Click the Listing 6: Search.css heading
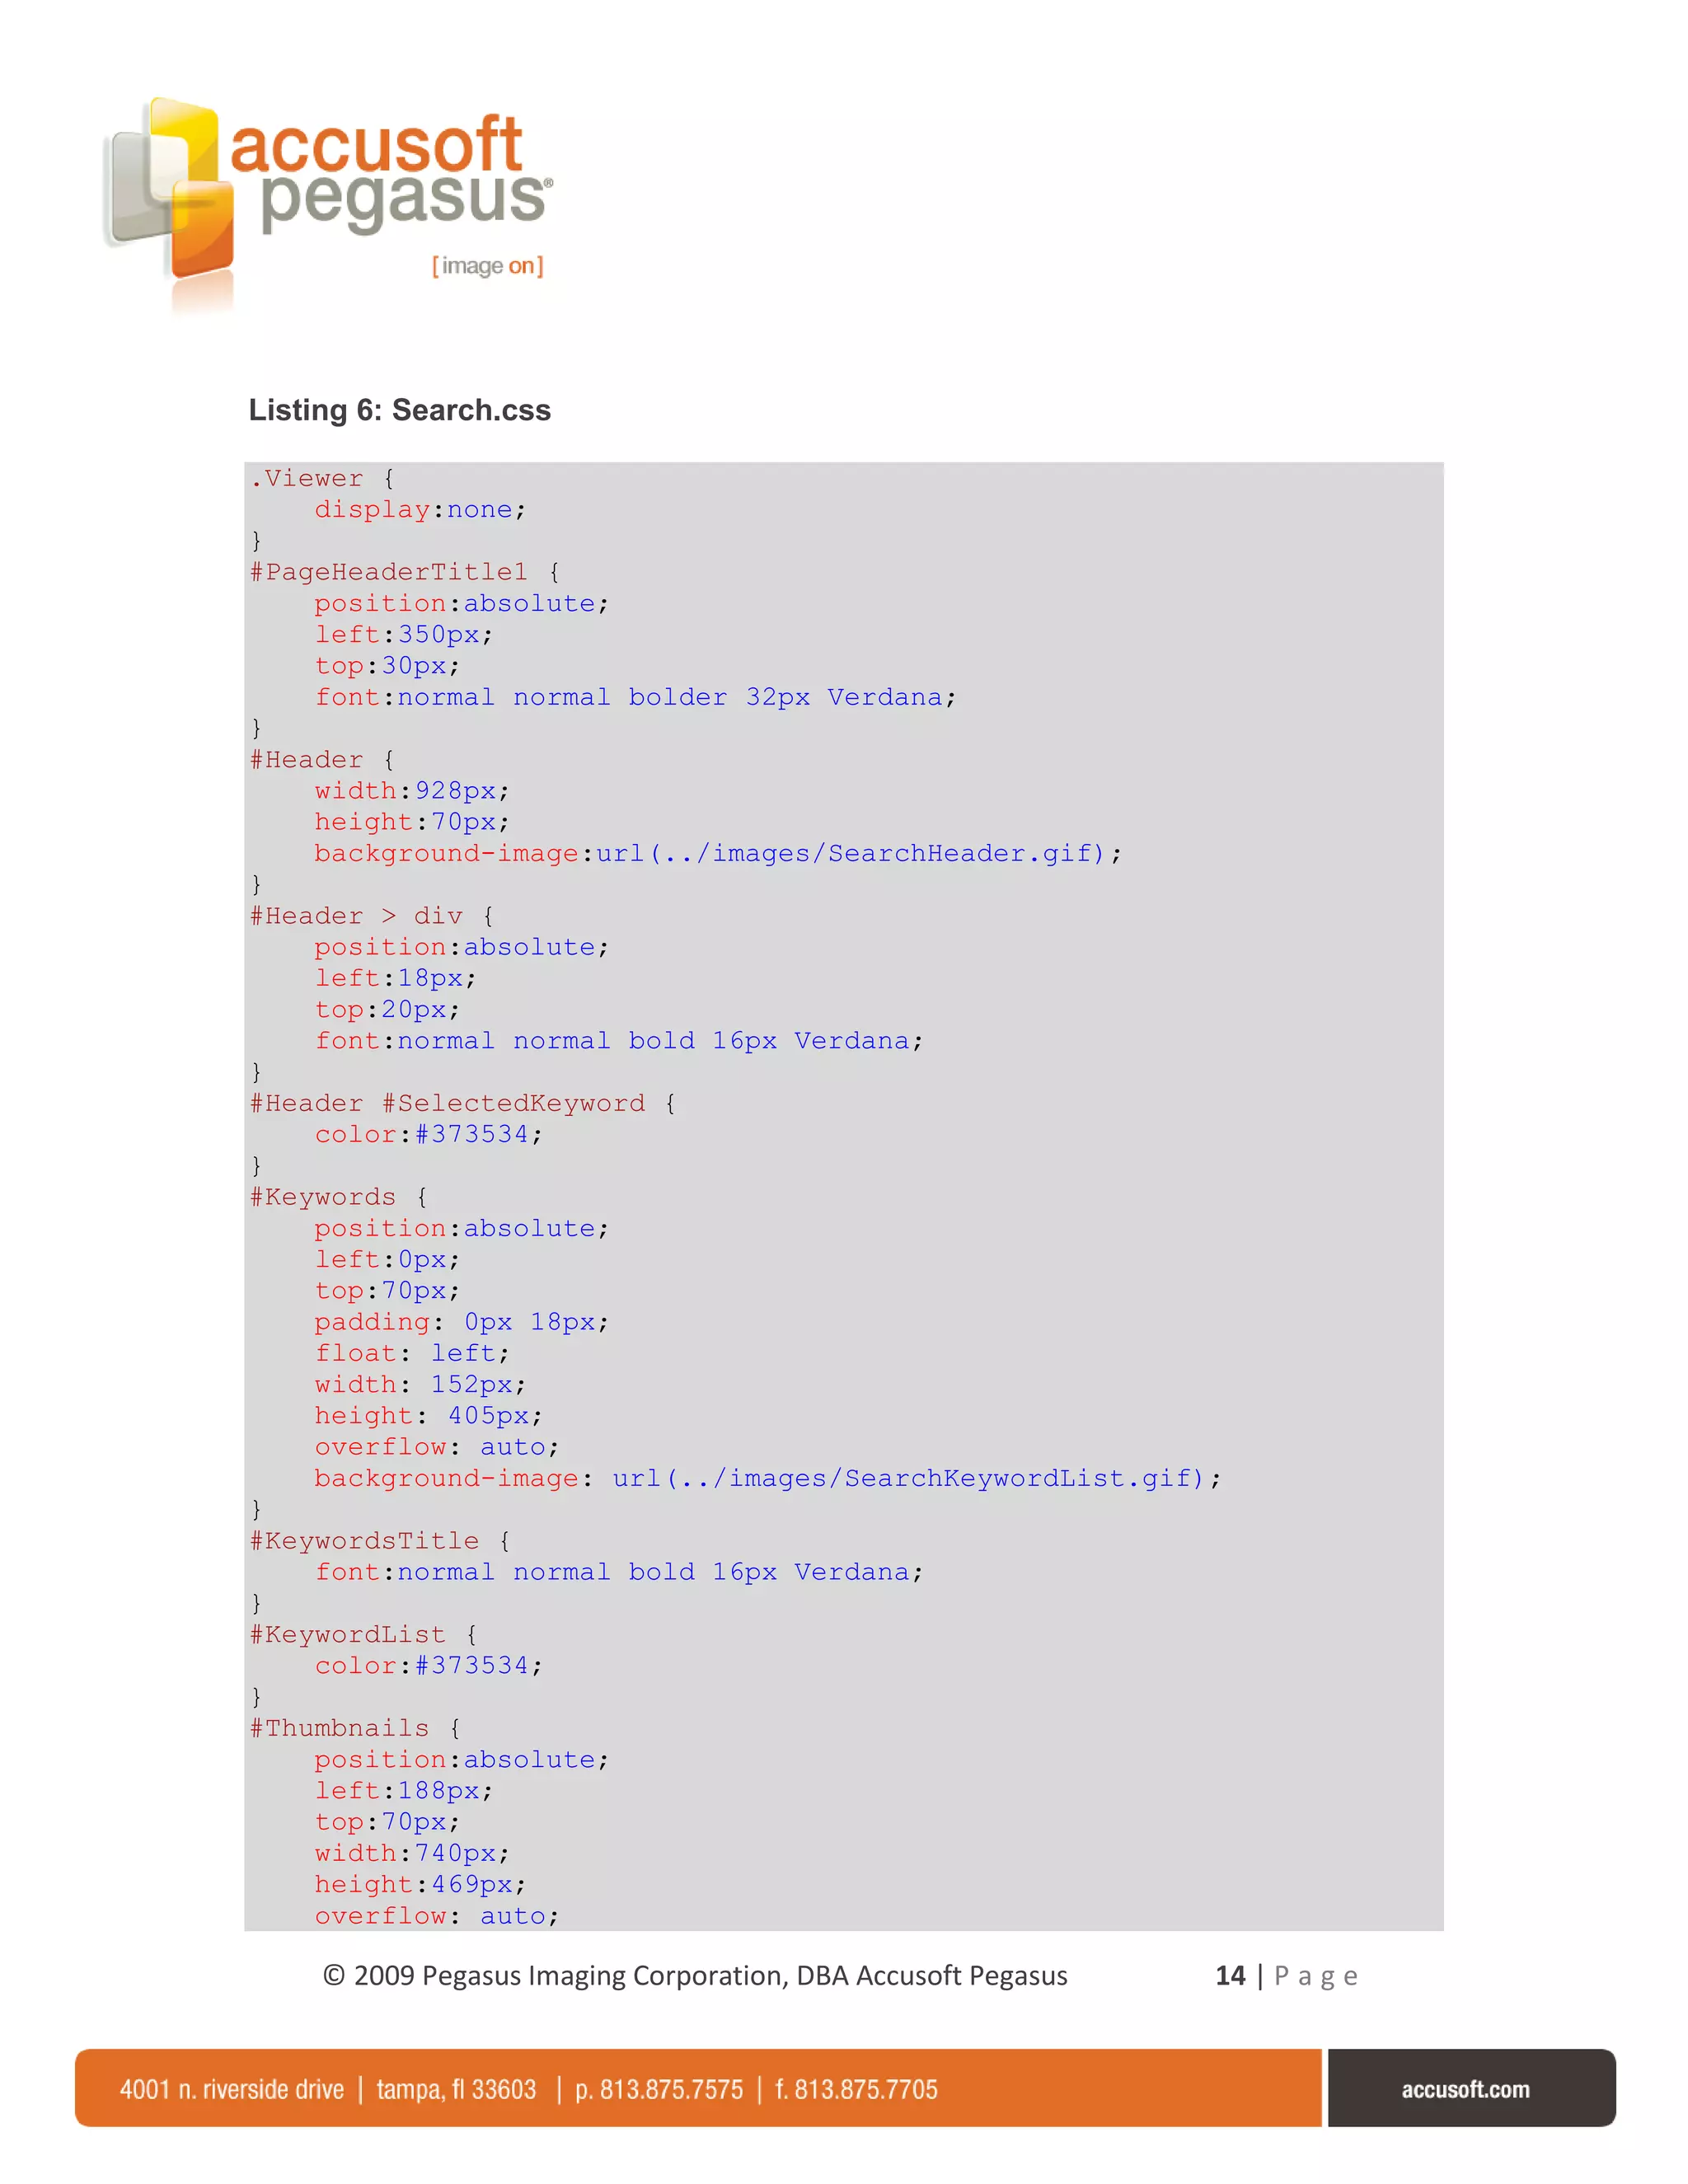The width and height of the screenshot is (1688, 2184). tap(399, 410)
